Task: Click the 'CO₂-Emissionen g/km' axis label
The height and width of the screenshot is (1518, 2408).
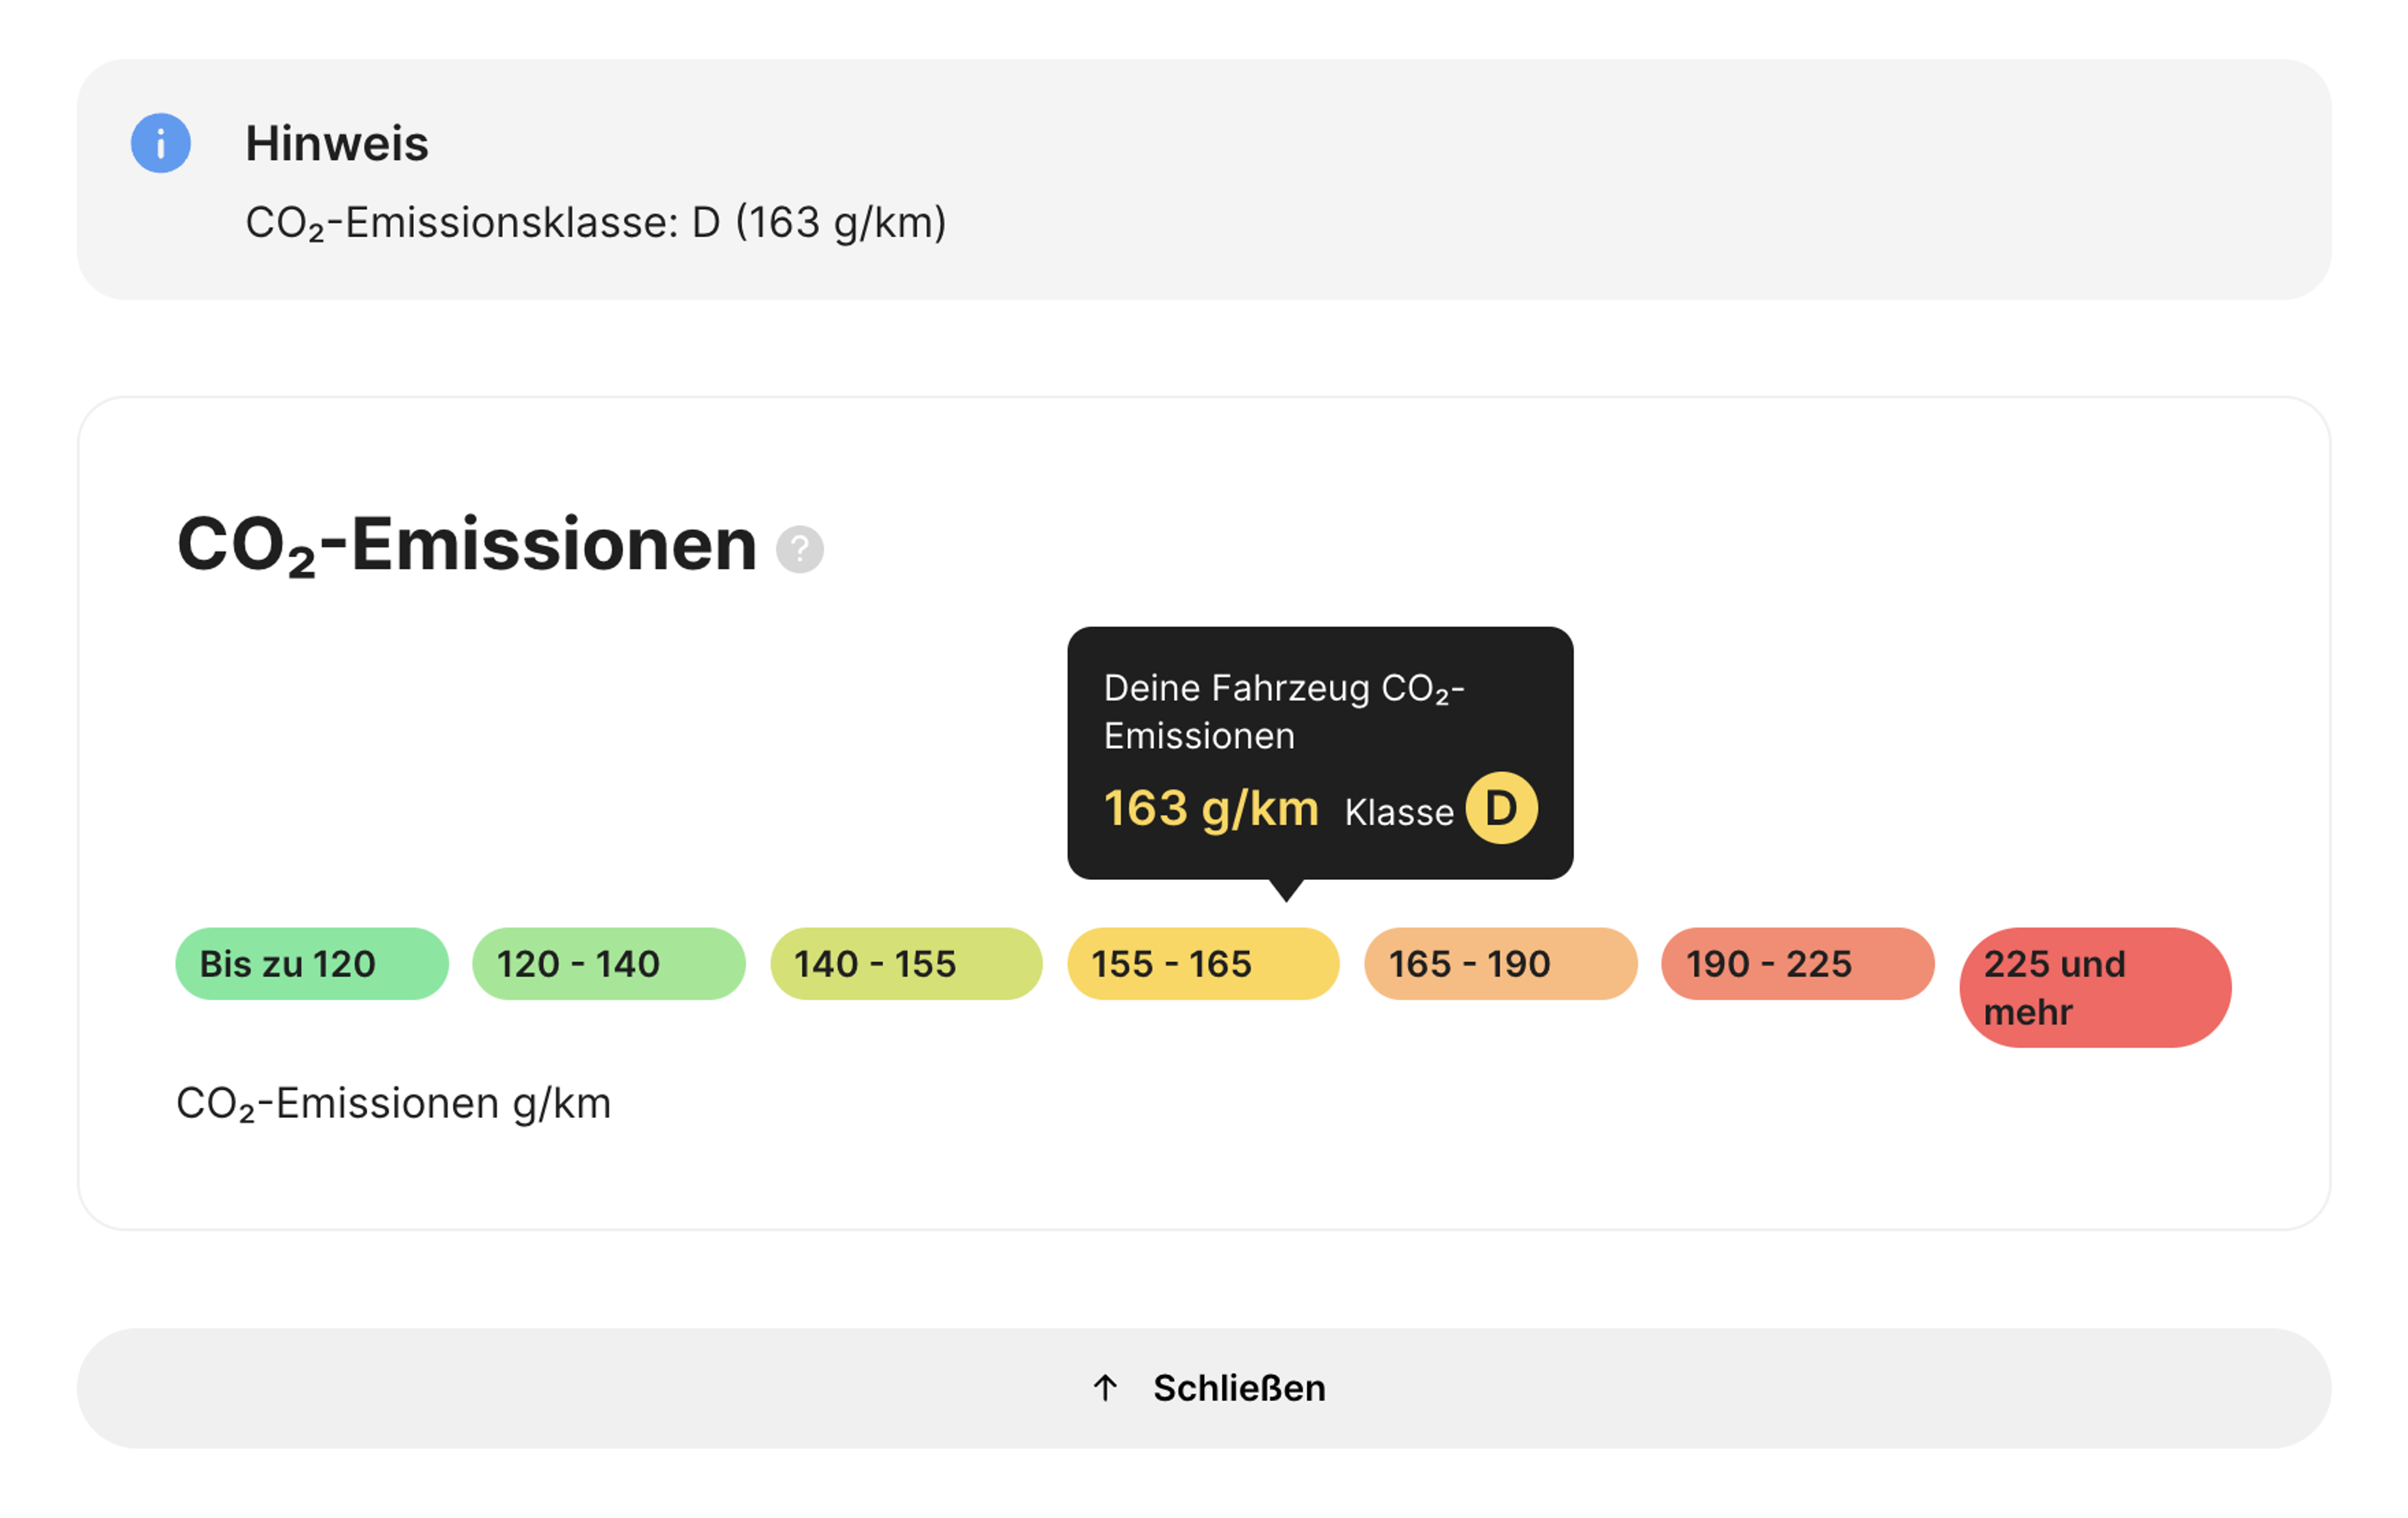Action: [393, 1104]
